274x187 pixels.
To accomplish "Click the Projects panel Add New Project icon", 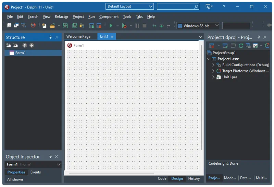I will click(225, 46).
